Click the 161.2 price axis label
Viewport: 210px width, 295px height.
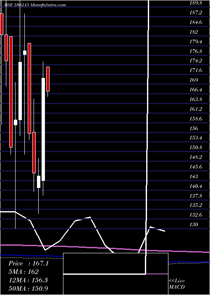(x=196, y=109)
